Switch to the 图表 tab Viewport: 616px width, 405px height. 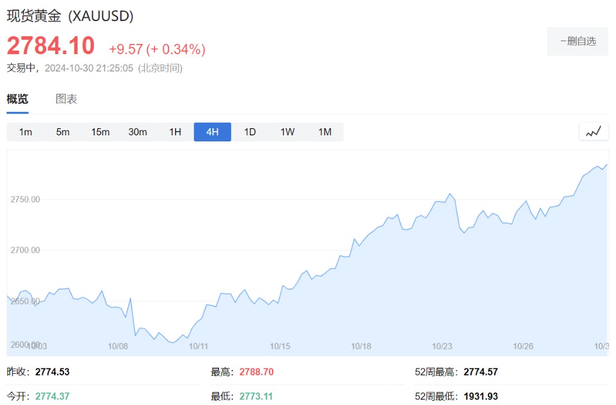click(66, 99)
